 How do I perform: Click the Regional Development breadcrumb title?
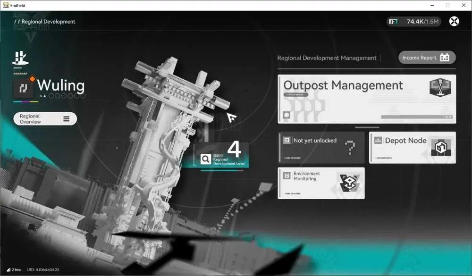coord(48,22)
